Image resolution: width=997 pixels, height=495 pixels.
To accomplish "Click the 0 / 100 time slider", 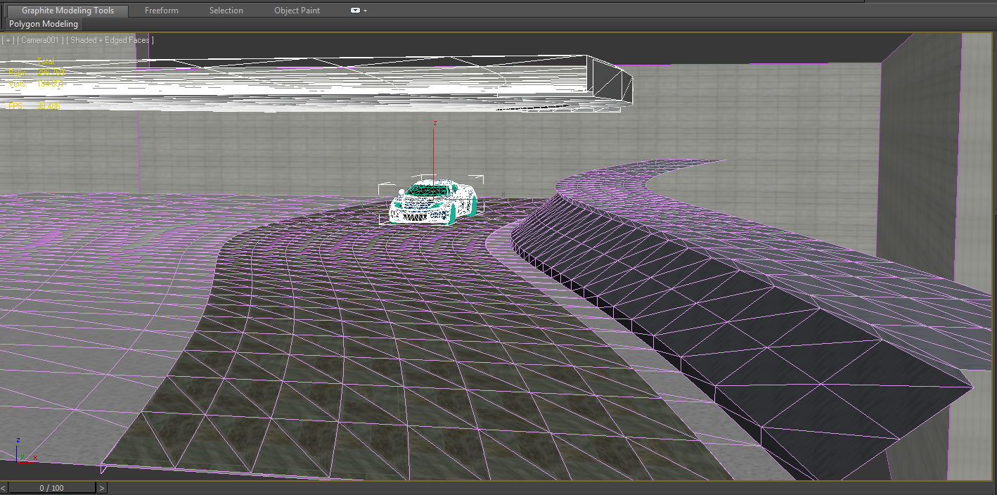I will point(51,487).
